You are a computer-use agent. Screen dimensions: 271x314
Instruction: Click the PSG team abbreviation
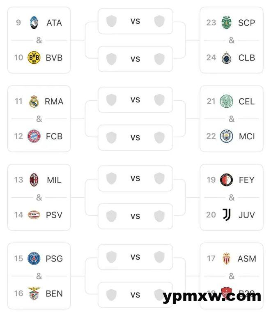click(54, 259)
